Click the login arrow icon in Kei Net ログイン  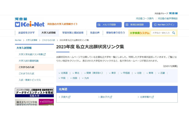[155, 25]
